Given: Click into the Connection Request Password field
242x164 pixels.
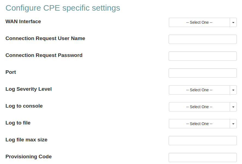Looking at the screenshot, I should [202, 56].
